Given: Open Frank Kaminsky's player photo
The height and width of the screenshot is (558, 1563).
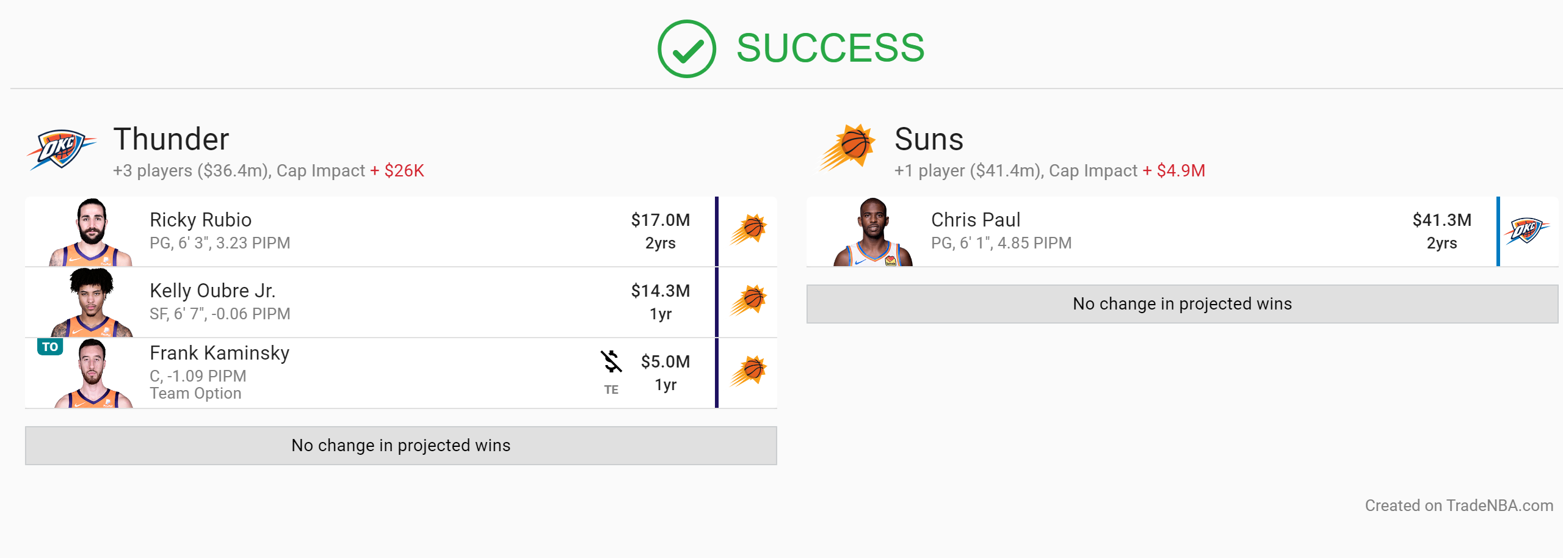Looking at the screenshot, I should 92,374.
